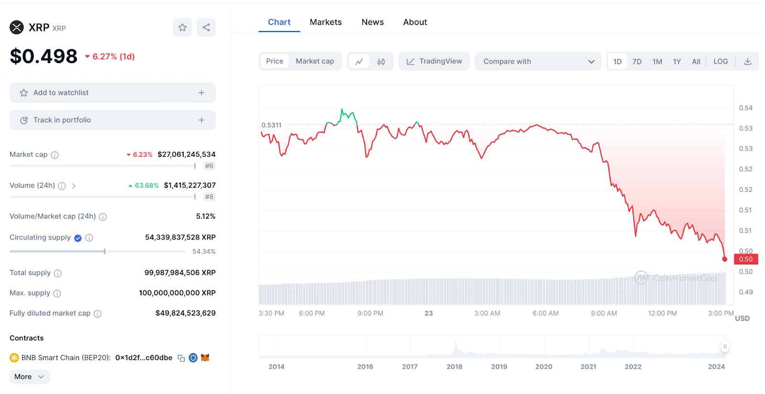Screen dimensions: 765x394
Task: Open the News tab
Action: click(372, 22)
